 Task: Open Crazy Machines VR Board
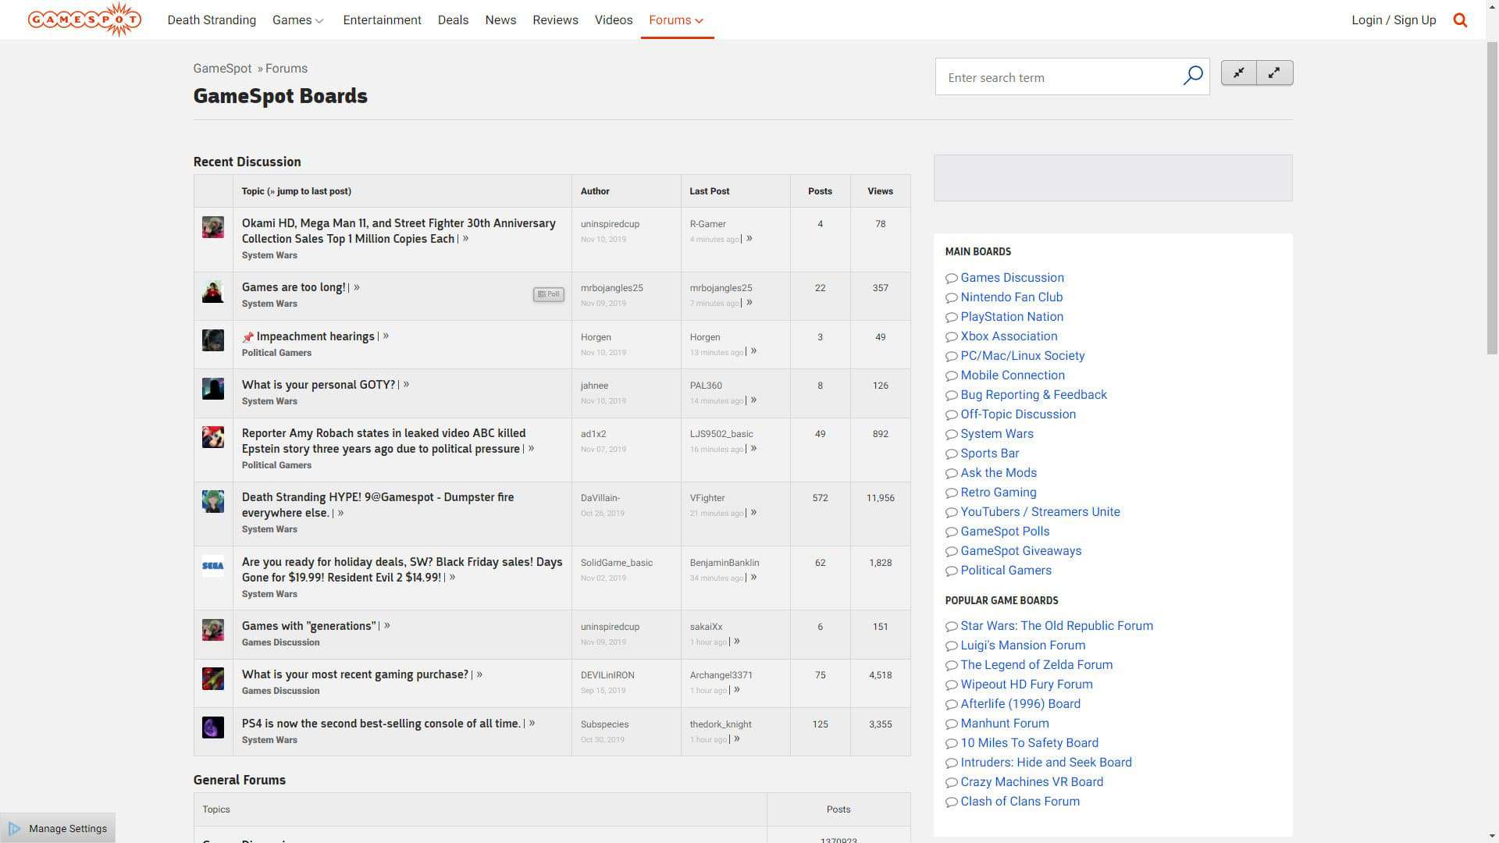click(x=1031, y=782)
